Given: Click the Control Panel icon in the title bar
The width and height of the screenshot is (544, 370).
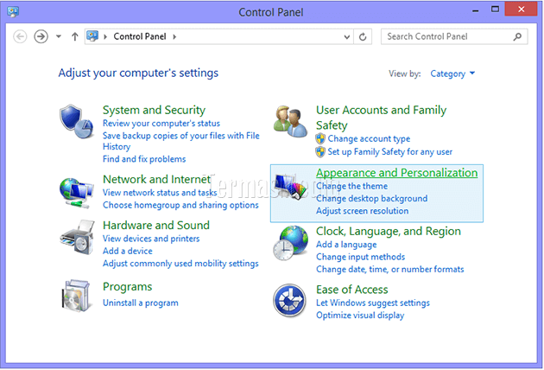Looking at the screenshot, I should [x=13, y=12].
